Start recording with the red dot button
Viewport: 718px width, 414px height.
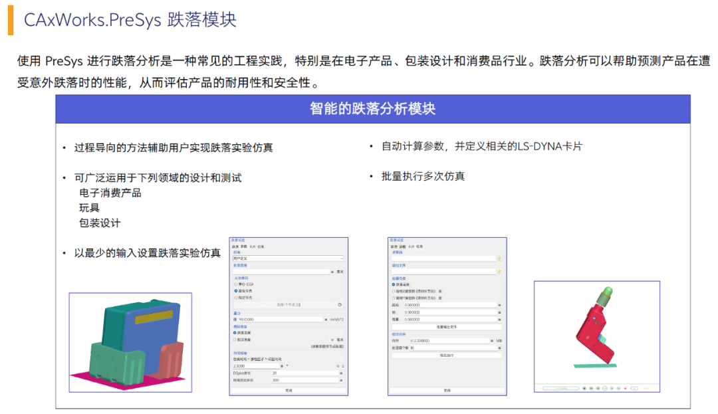pos(626,388)
